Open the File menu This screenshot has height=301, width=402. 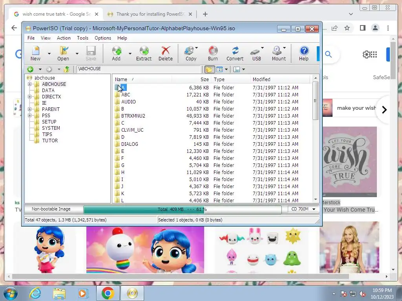click(31, 38)
